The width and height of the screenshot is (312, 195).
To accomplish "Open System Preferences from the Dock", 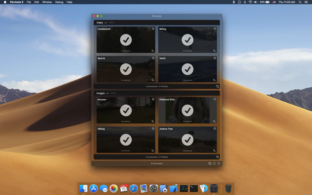I will 154,188.
